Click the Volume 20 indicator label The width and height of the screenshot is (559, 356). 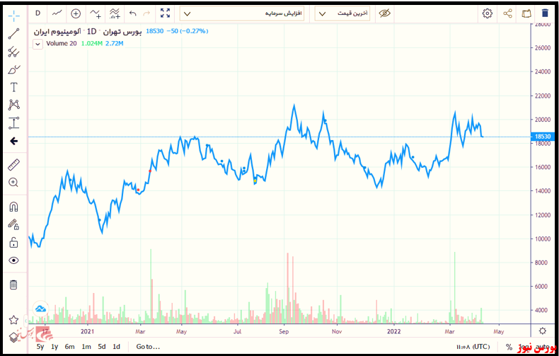point(62,43)
